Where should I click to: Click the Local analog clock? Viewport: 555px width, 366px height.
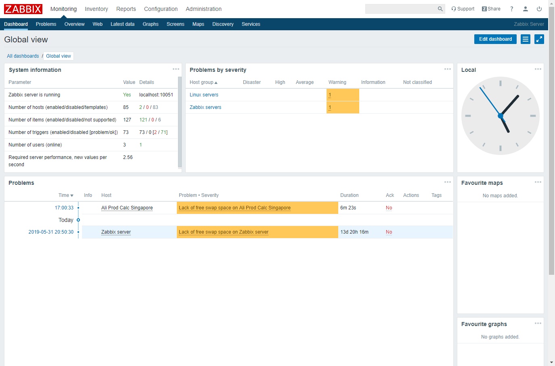(x=501, y=116)
